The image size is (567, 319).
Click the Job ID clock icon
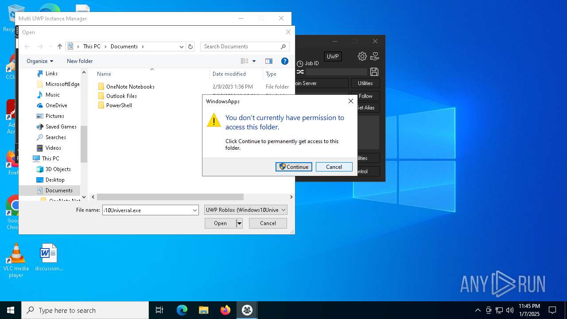coord(300,64)
